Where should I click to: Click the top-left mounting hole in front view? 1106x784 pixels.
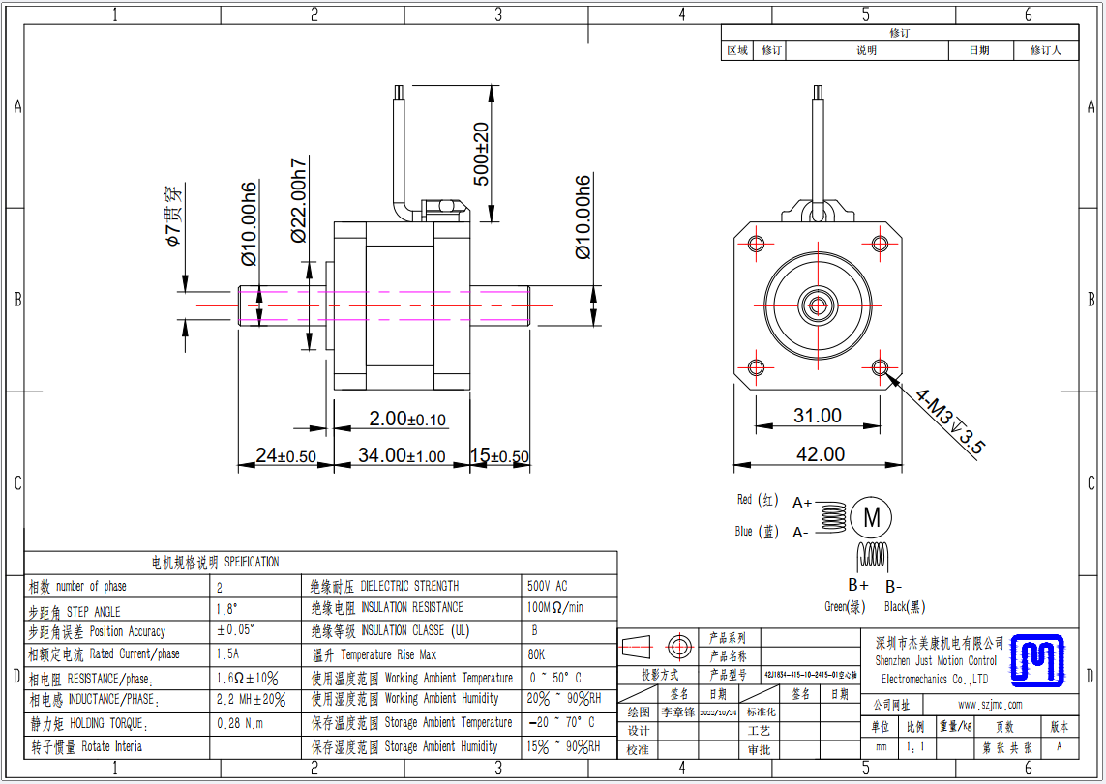click(x=756, y=243)
